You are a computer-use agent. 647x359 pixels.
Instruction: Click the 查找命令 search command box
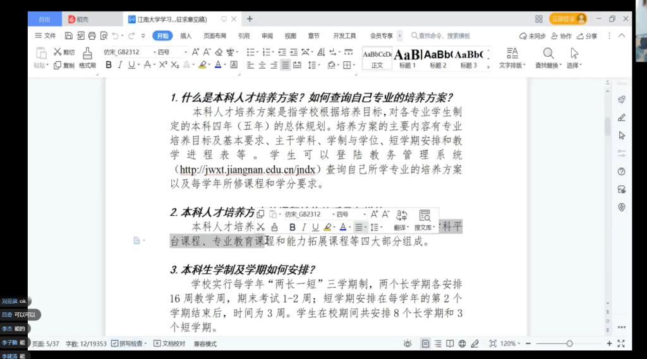coord(441,36)
